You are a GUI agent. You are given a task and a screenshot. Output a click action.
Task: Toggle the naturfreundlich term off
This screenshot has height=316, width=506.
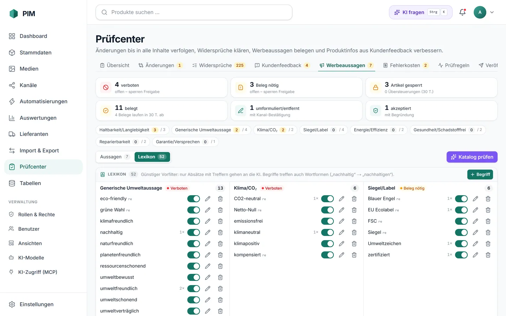[194, 244]
